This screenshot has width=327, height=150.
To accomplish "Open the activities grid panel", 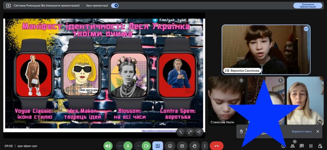I will 311,146.
